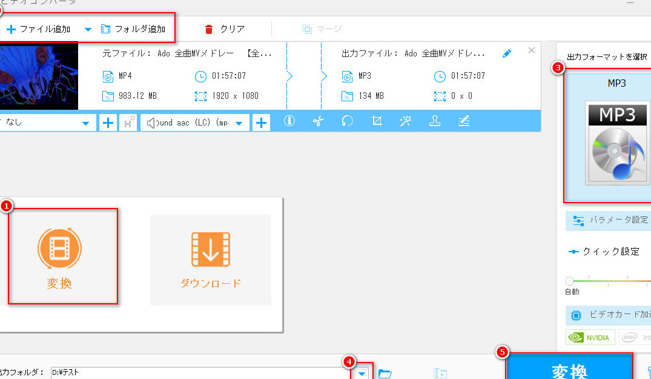This screenshot has height=379, width=651.
Task: Click the MP3 output format image
Action: tap(616, 143)
